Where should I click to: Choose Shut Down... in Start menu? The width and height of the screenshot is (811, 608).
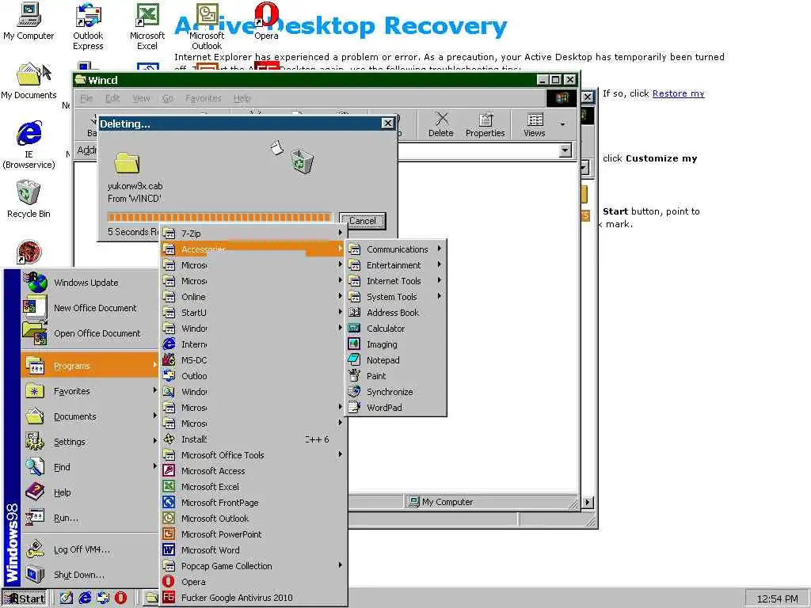[x=90, y=575]
